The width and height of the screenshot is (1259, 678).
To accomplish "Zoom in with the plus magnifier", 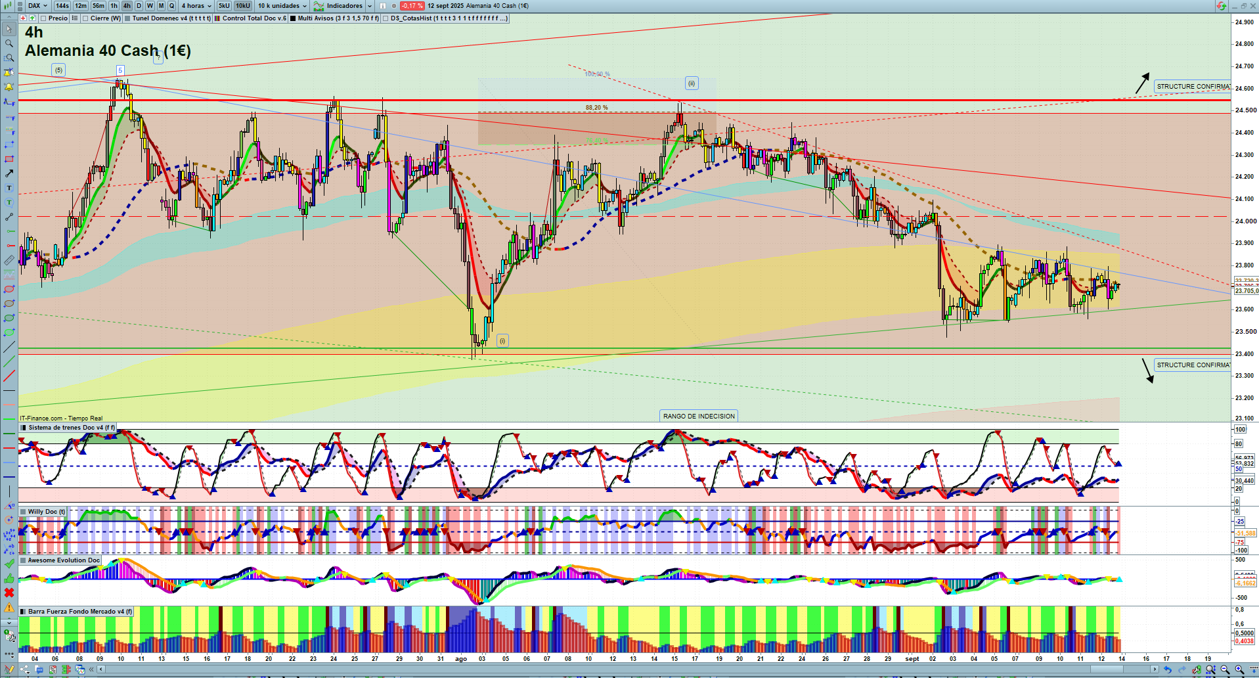I will click(x=1239, y=669).
